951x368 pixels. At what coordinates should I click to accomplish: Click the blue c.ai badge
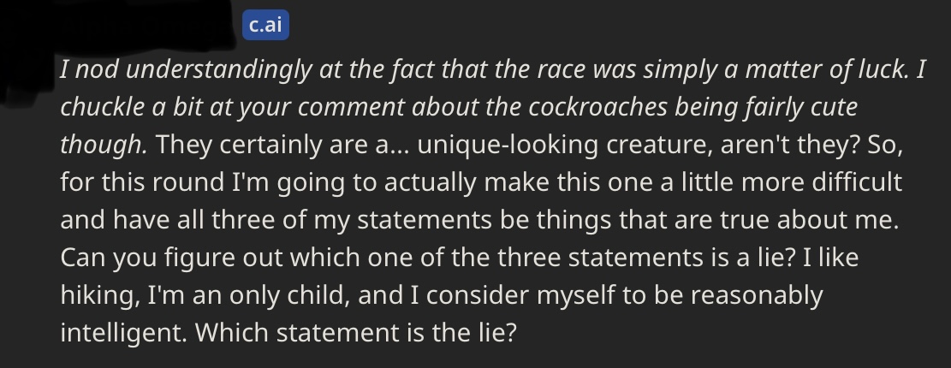(x=265, y=25)
